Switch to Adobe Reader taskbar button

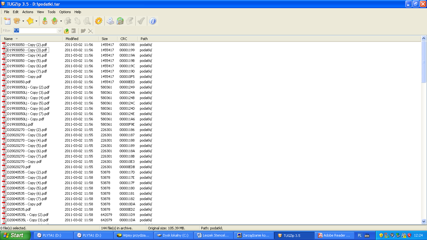[334, 235]
